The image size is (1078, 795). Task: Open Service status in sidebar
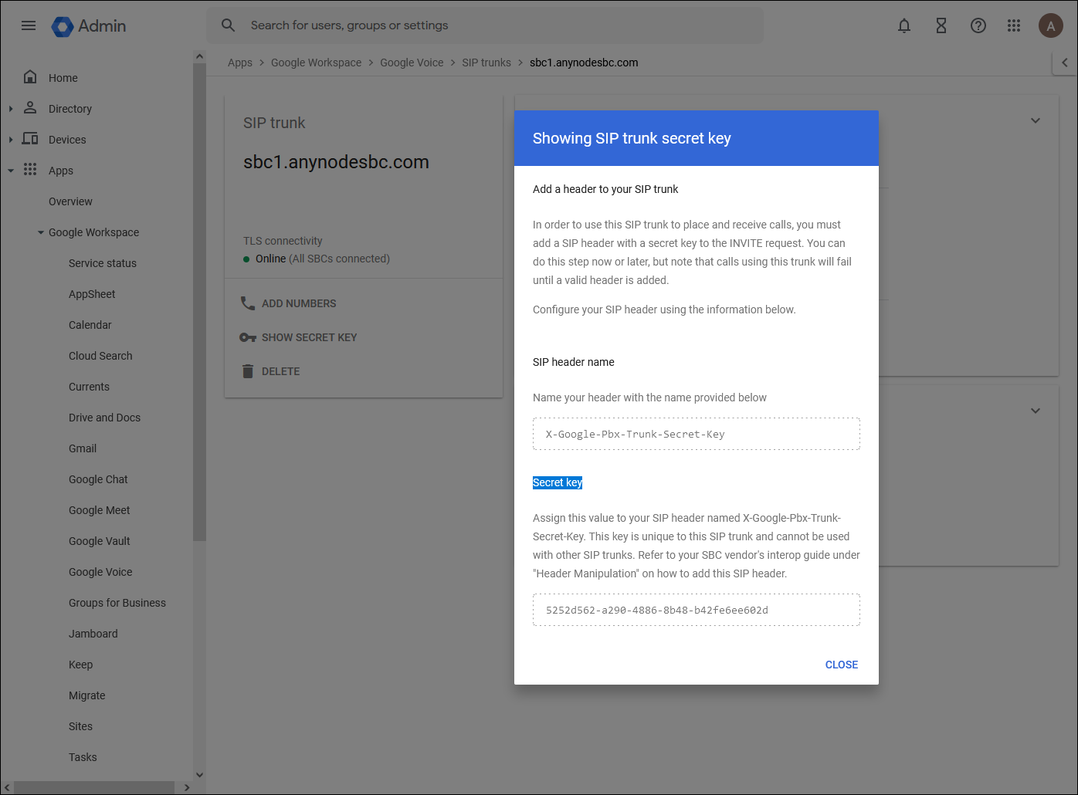pyautogui.click(x=103, y=263)
